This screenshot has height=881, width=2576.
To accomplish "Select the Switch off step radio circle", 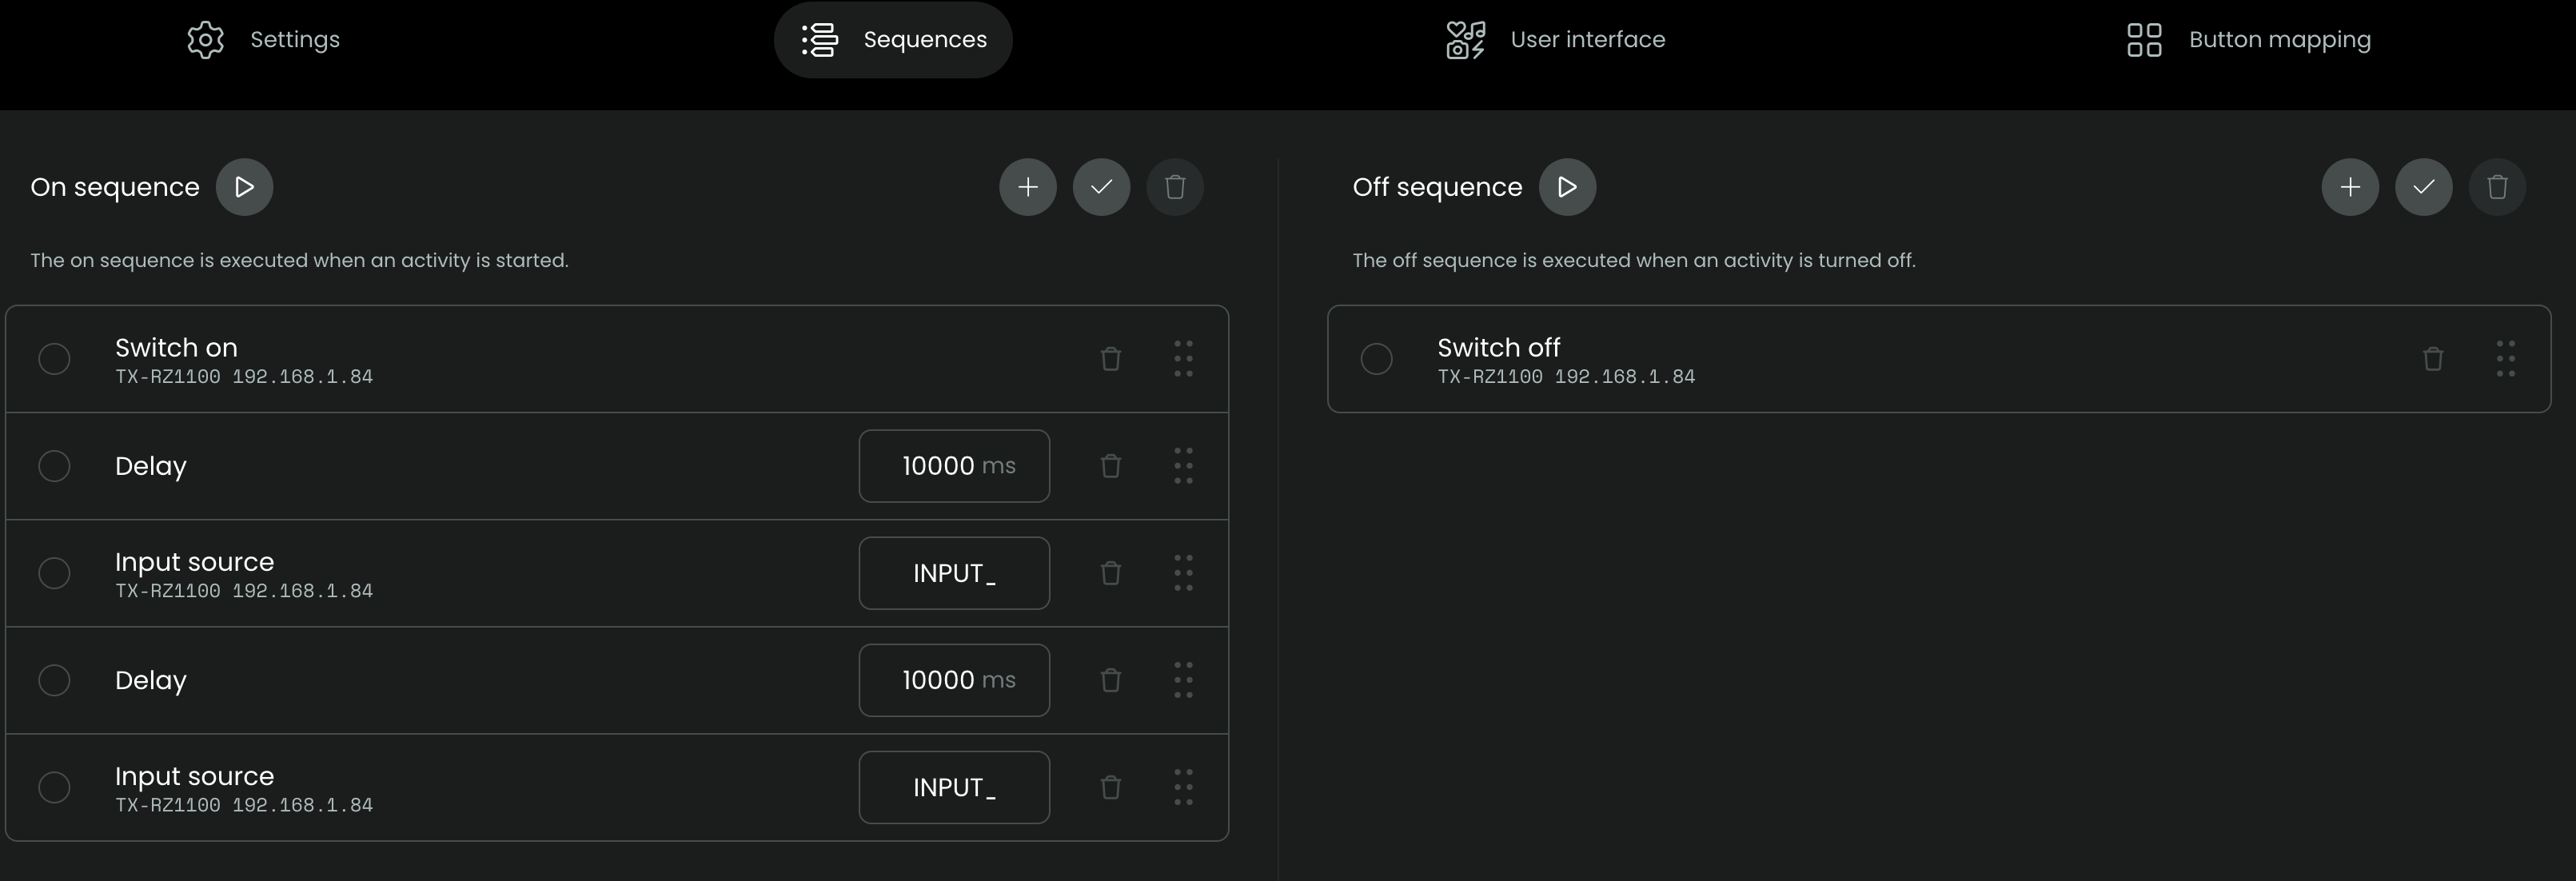I will [1376, 359].
